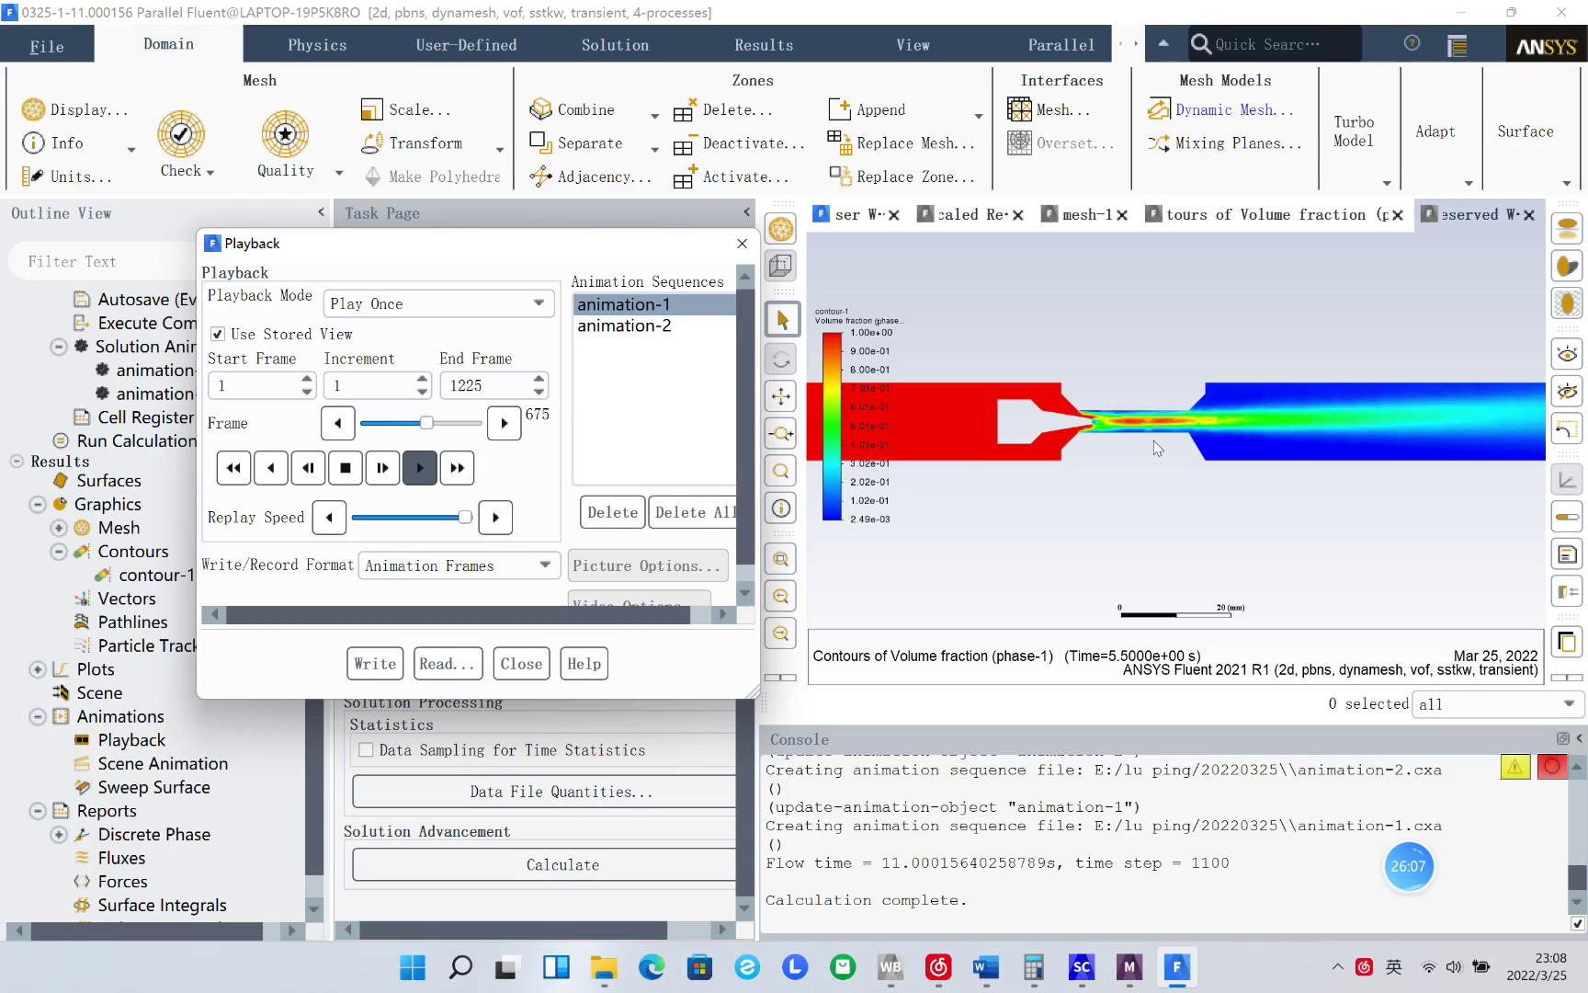
Task: Click Combine zones tool
Action: (573, 109)
